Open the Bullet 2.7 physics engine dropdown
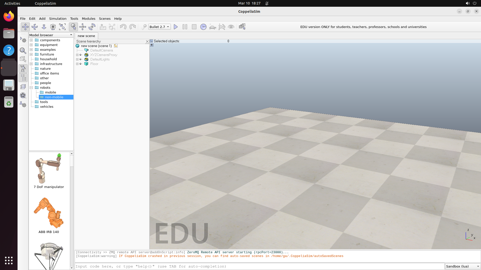This screenshot has width=481, height=270. [159, 27]
